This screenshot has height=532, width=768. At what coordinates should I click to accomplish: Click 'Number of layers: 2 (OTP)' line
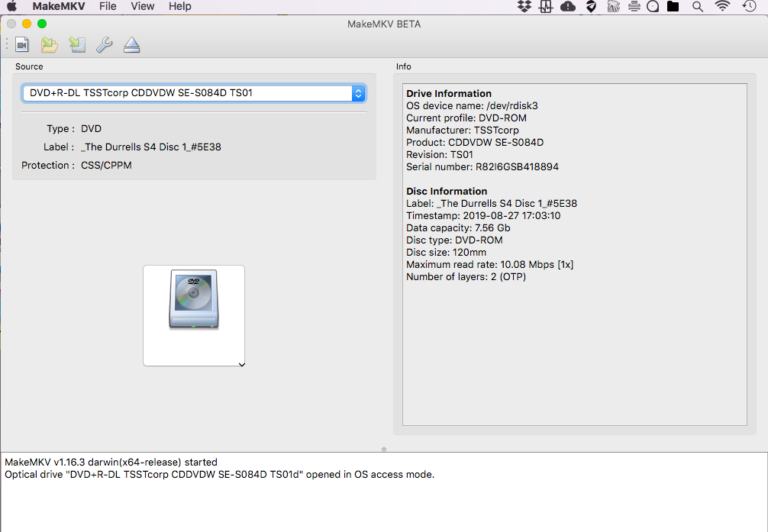[x=466, y=277]
